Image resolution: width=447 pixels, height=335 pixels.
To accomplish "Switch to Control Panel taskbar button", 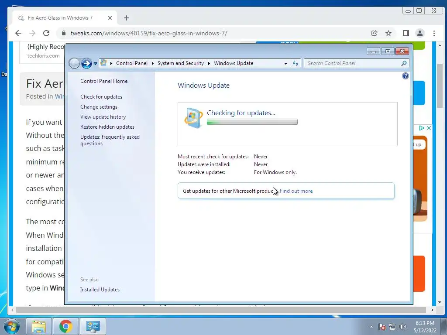I will click(93, 326).
